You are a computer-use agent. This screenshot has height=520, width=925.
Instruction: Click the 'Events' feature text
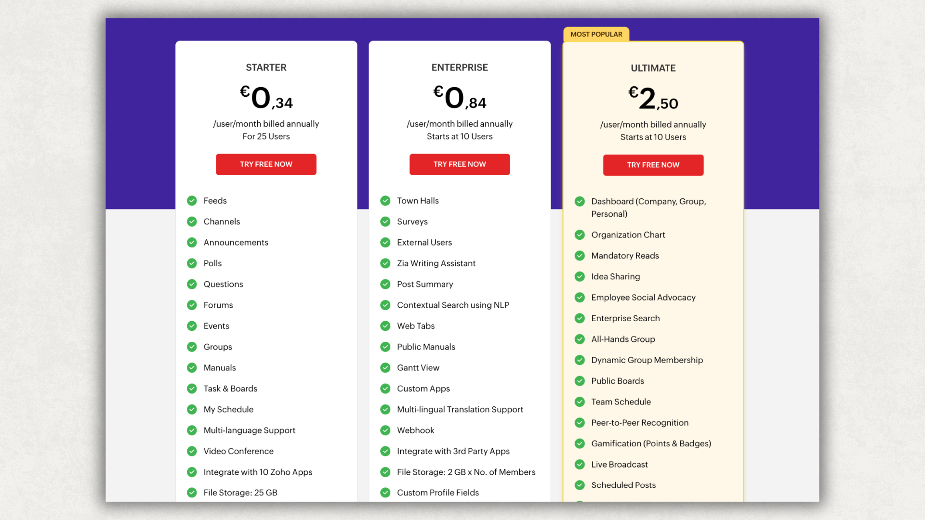[216, 326]
